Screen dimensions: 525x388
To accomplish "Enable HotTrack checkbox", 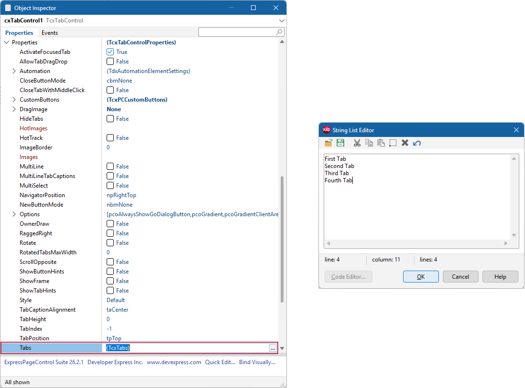I will [x=110, y=138].
